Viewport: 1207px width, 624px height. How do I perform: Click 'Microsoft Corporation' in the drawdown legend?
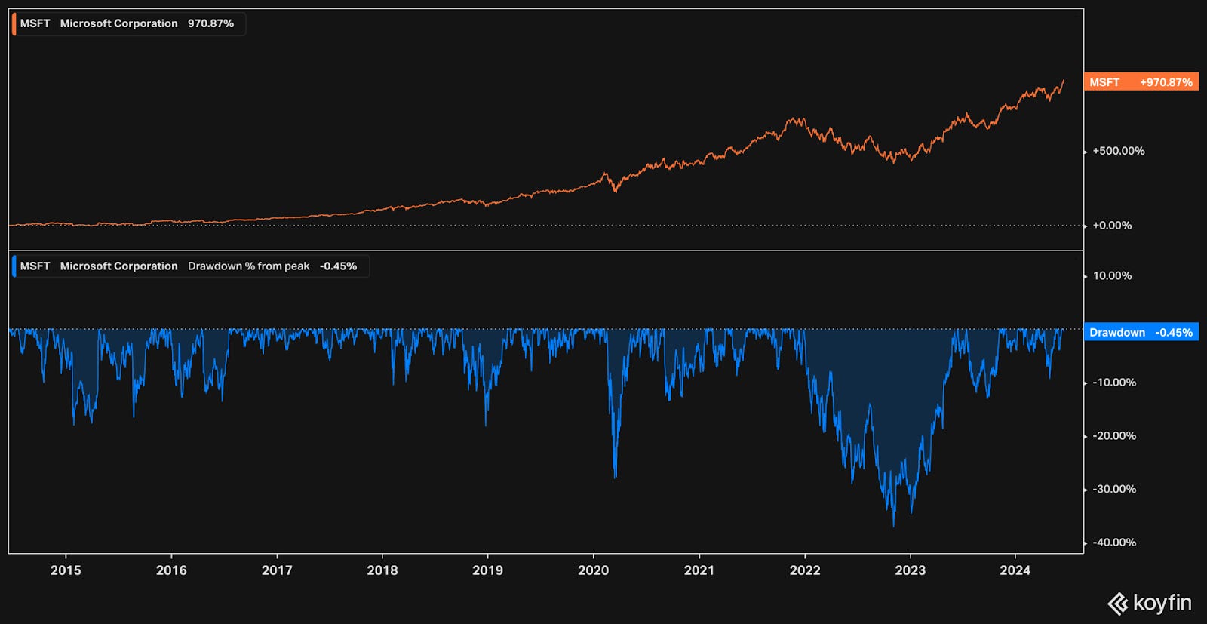click(118, 266)
